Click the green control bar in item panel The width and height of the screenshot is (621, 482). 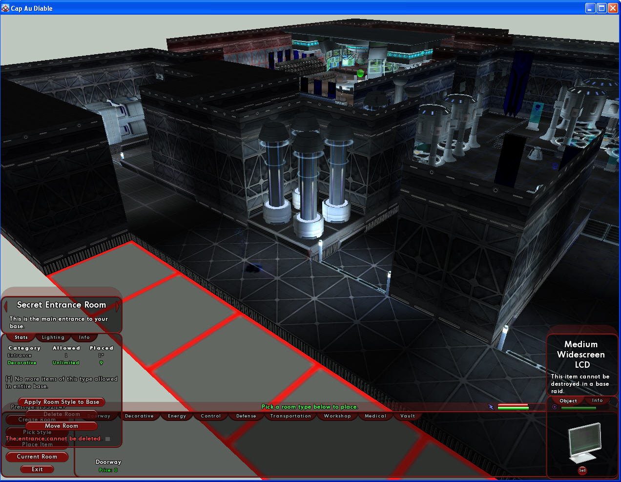coord(579,408)
